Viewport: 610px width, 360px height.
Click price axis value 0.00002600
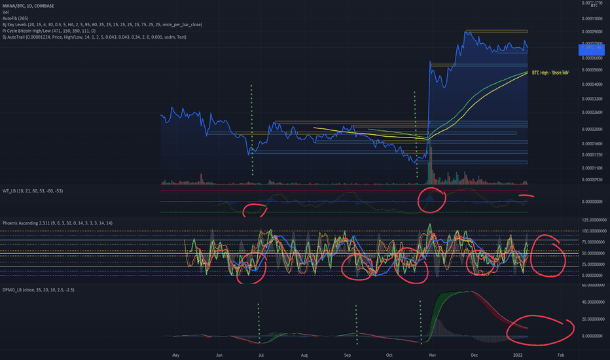pyautogui.click(x=592, y=113)
